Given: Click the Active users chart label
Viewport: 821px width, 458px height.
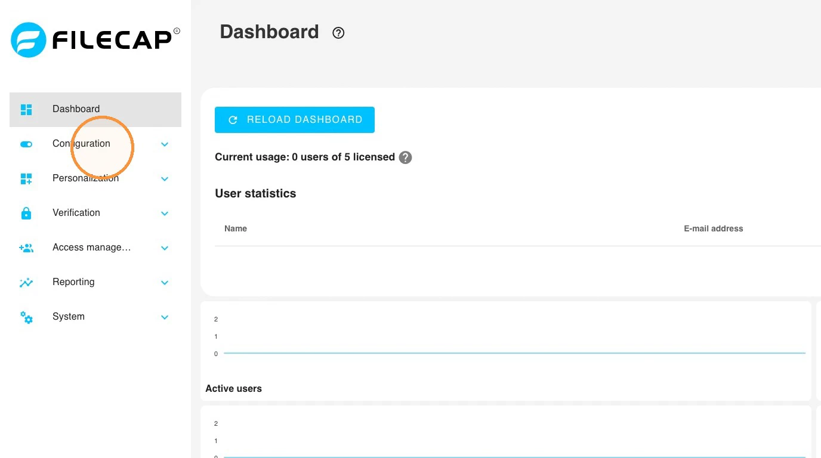Looking at the screenshot, I should click(233, 388).
